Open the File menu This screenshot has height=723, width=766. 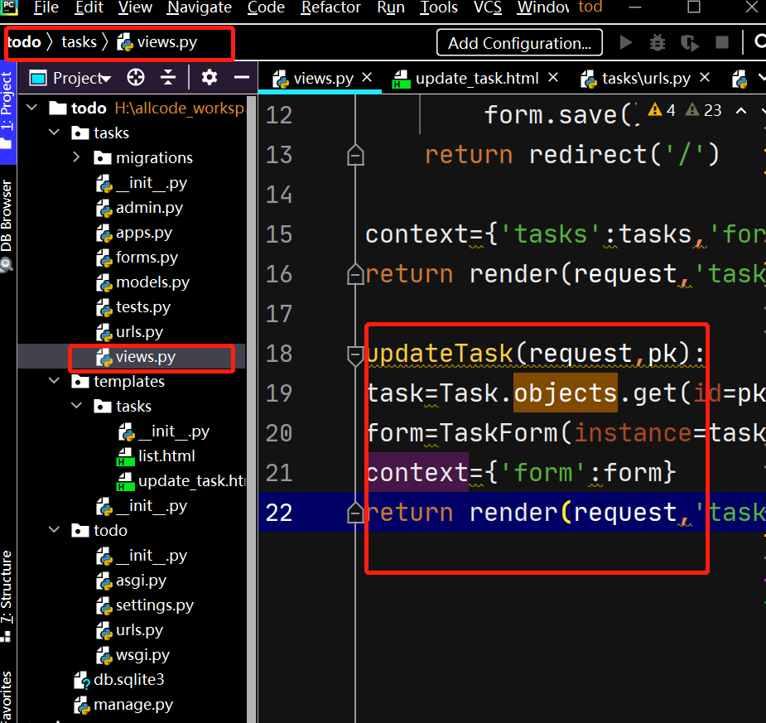46,7
